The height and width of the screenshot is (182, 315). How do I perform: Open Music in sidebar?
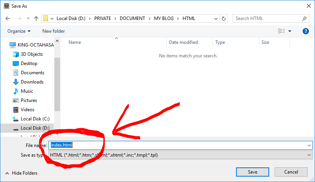pos(27,91)
